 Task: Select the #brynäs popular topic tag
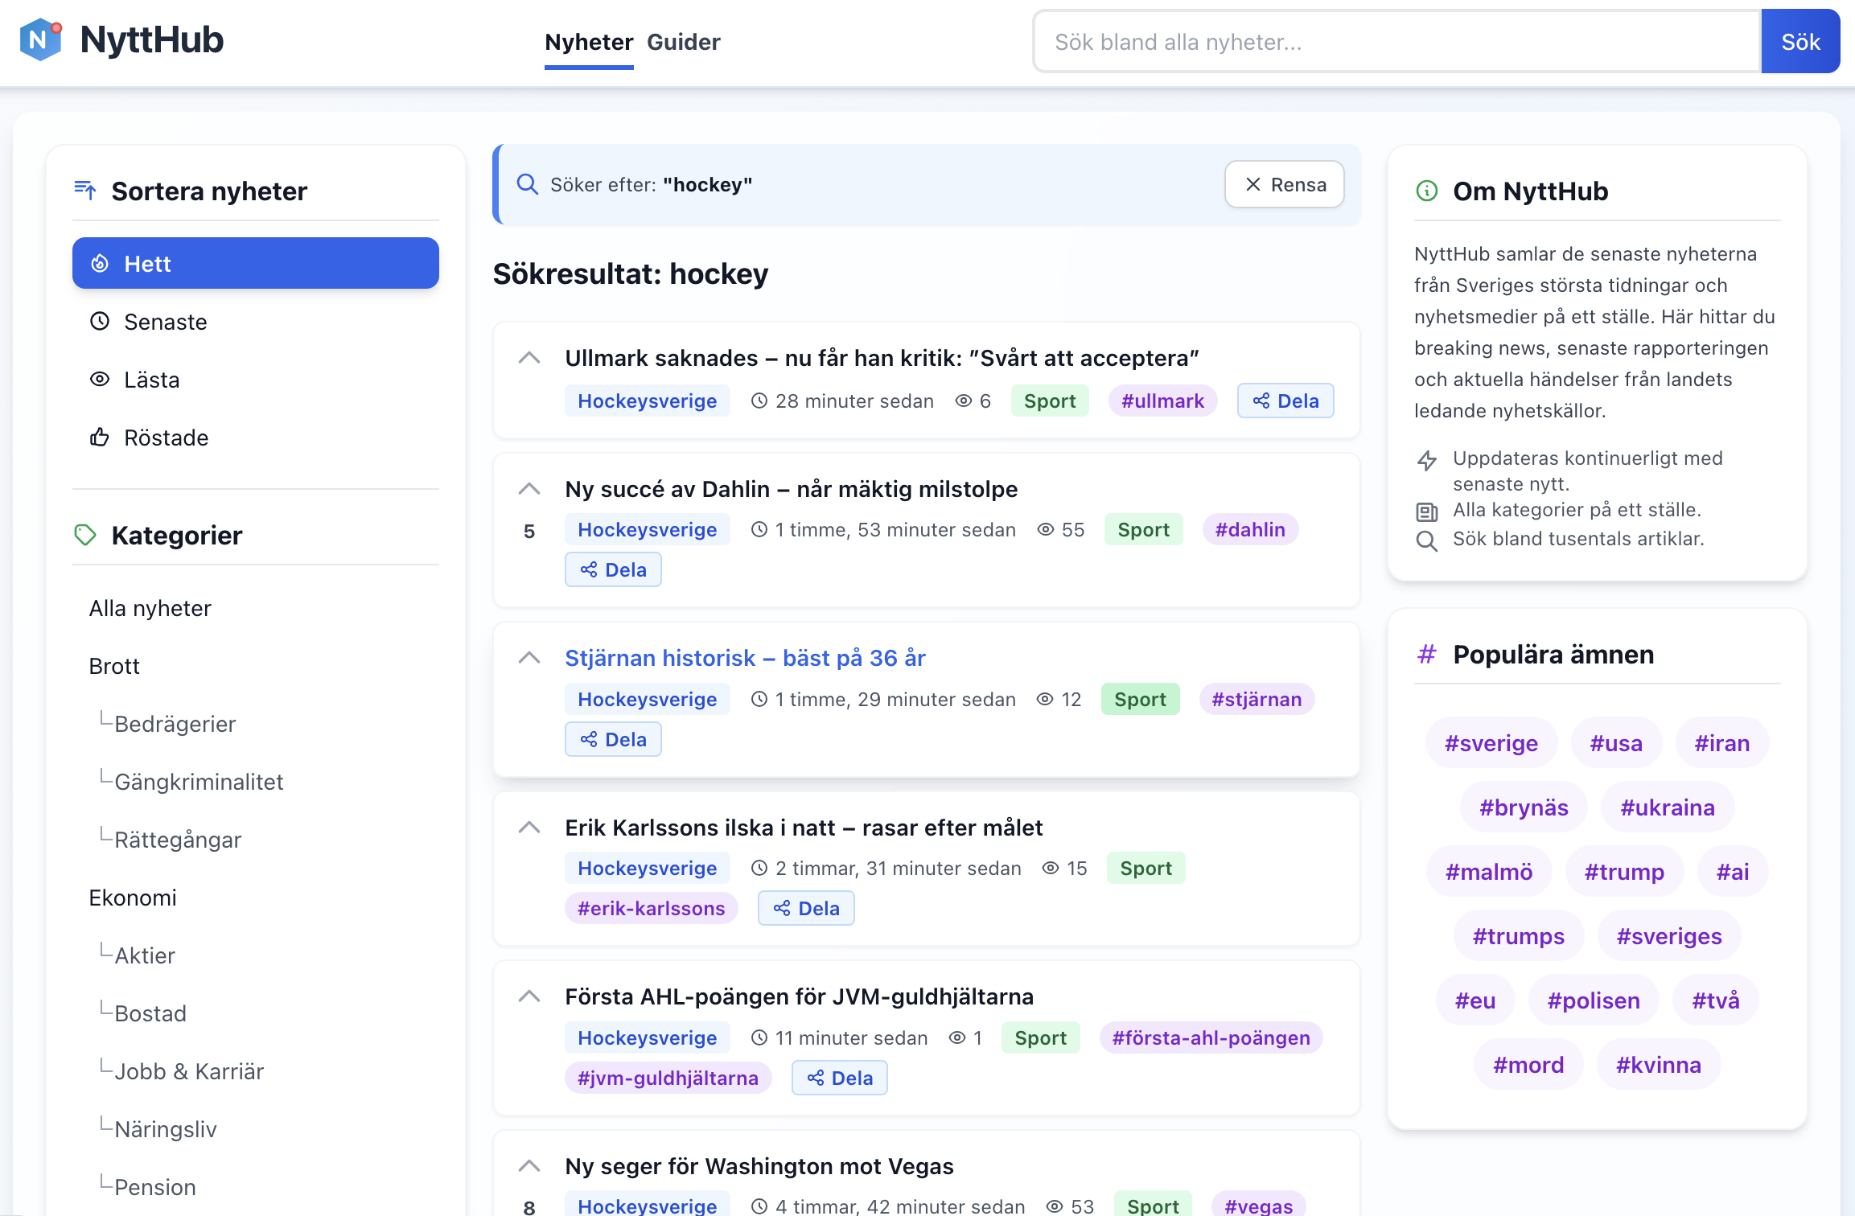(x=1524, y=807)
